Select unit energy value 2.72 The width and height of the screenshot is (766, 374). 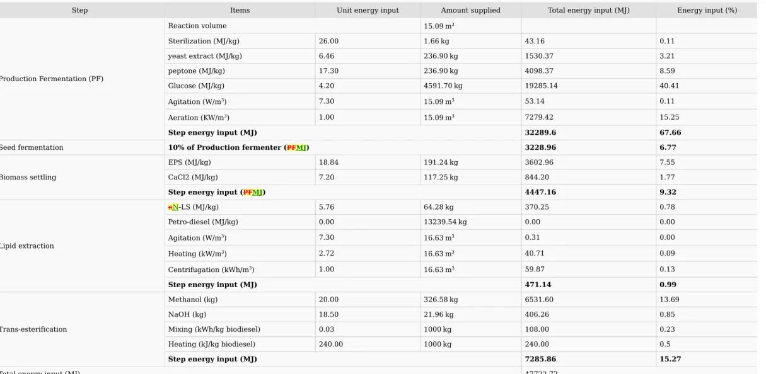tap(327, 253)
